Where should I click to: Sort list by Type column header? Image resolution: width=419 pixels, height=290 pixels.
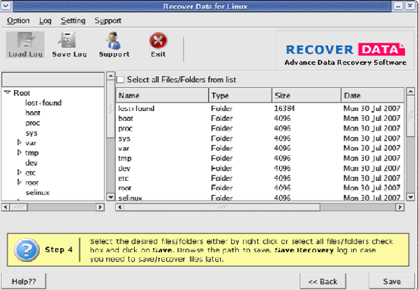point(240,96)
